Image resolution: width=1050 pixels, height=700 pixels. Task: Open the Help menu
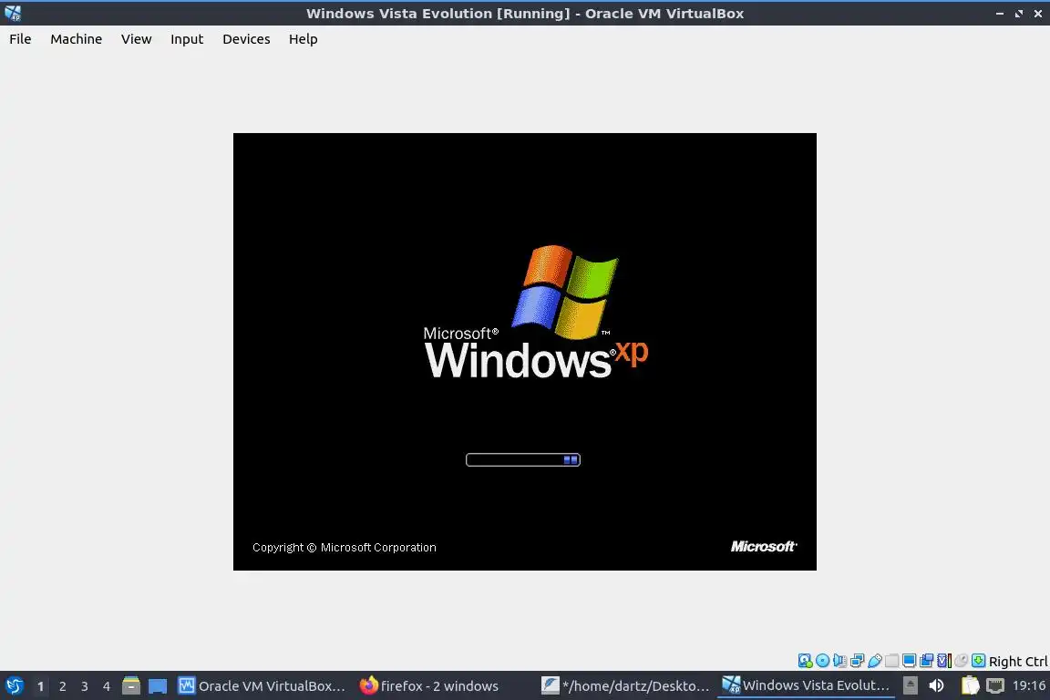click(303, 39)
